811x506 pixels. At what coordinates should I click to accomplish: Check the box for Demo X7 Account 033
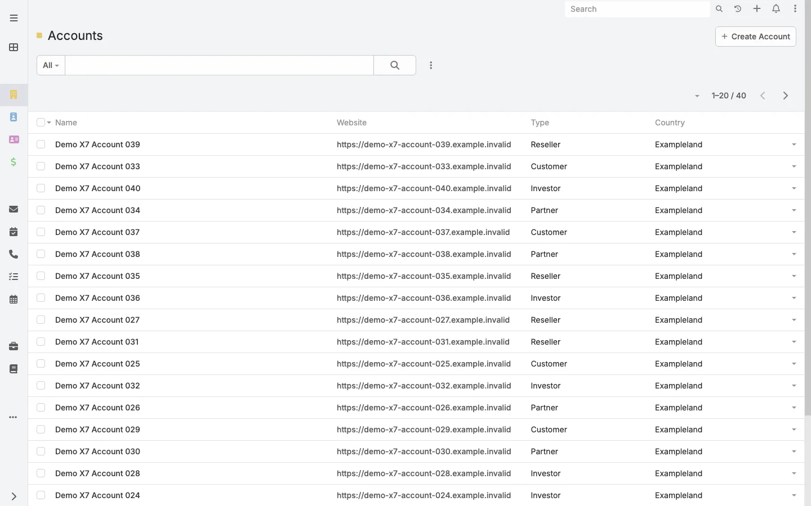pos(41,166)
